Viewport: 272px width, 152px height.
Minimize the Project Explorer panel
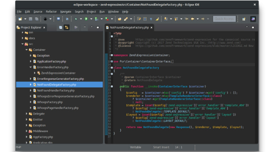pyautogui.click(x=91, y=27)
